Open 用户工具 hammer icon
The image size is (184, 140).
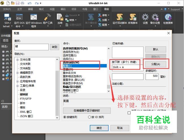tap(48, 17)
